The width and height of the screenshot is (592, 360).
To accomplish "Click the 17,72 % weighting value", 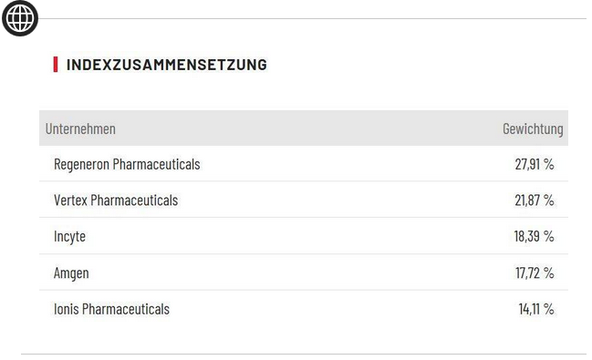I will point(535,273).
